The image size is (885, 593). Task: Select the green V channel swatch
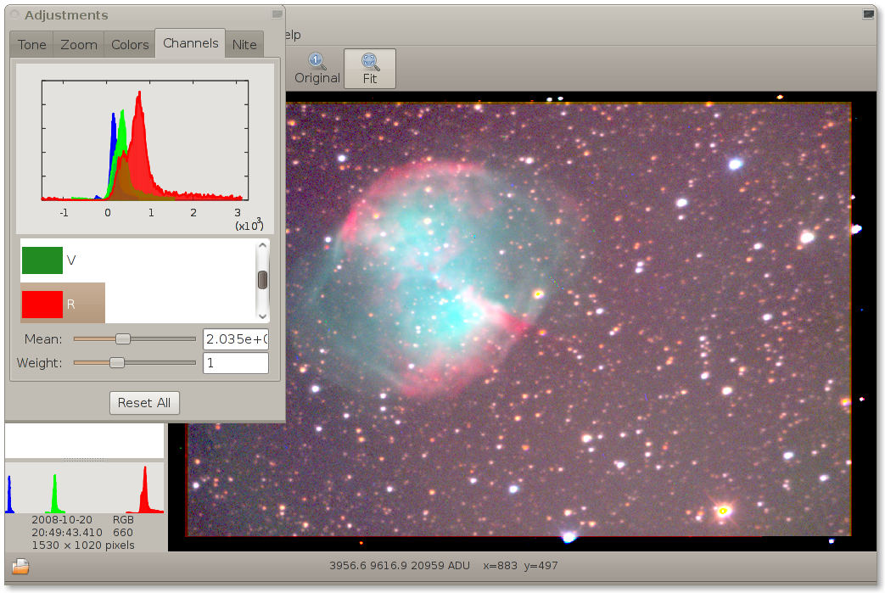pyautogui.click(x=42, y=260)
